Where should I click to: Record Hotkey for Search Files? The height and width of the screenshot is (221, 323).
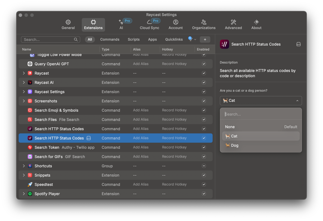click(174, 119)
